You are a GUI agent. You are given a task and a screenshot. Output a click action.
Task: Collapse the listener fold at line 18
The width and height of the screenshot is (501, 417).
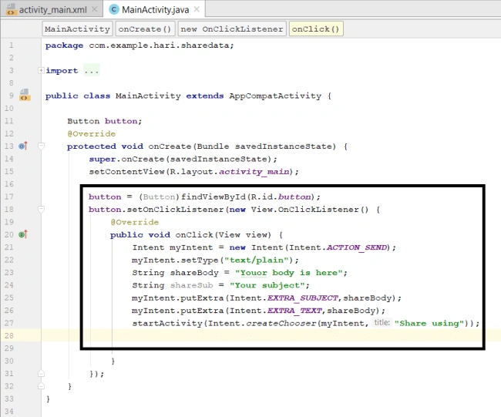pos(41,210)
